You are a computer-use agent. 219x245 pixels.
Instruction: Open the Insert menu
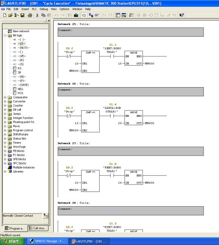[x=25, y=9]
